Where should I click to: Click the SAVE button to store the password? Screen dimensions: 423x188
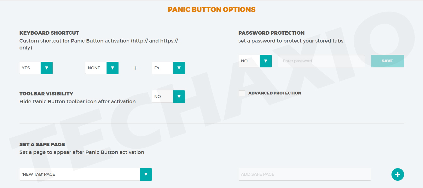[x=387, y=61]
